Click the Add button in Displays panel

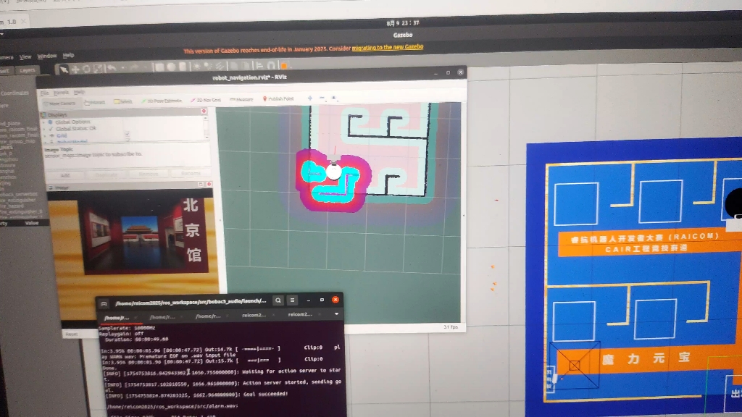[64, 175]
